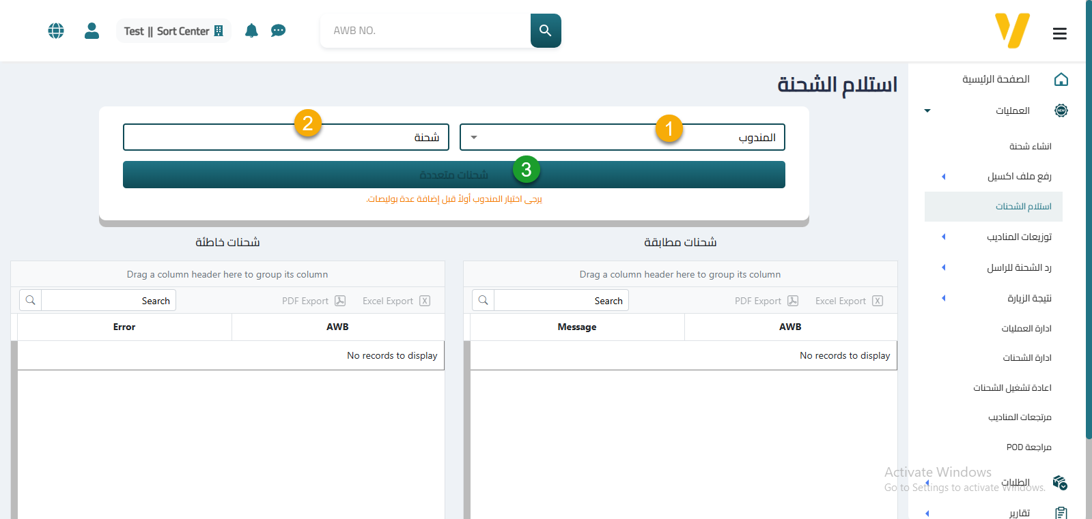Click the شحنات متعددة button

tap(453, 175)
